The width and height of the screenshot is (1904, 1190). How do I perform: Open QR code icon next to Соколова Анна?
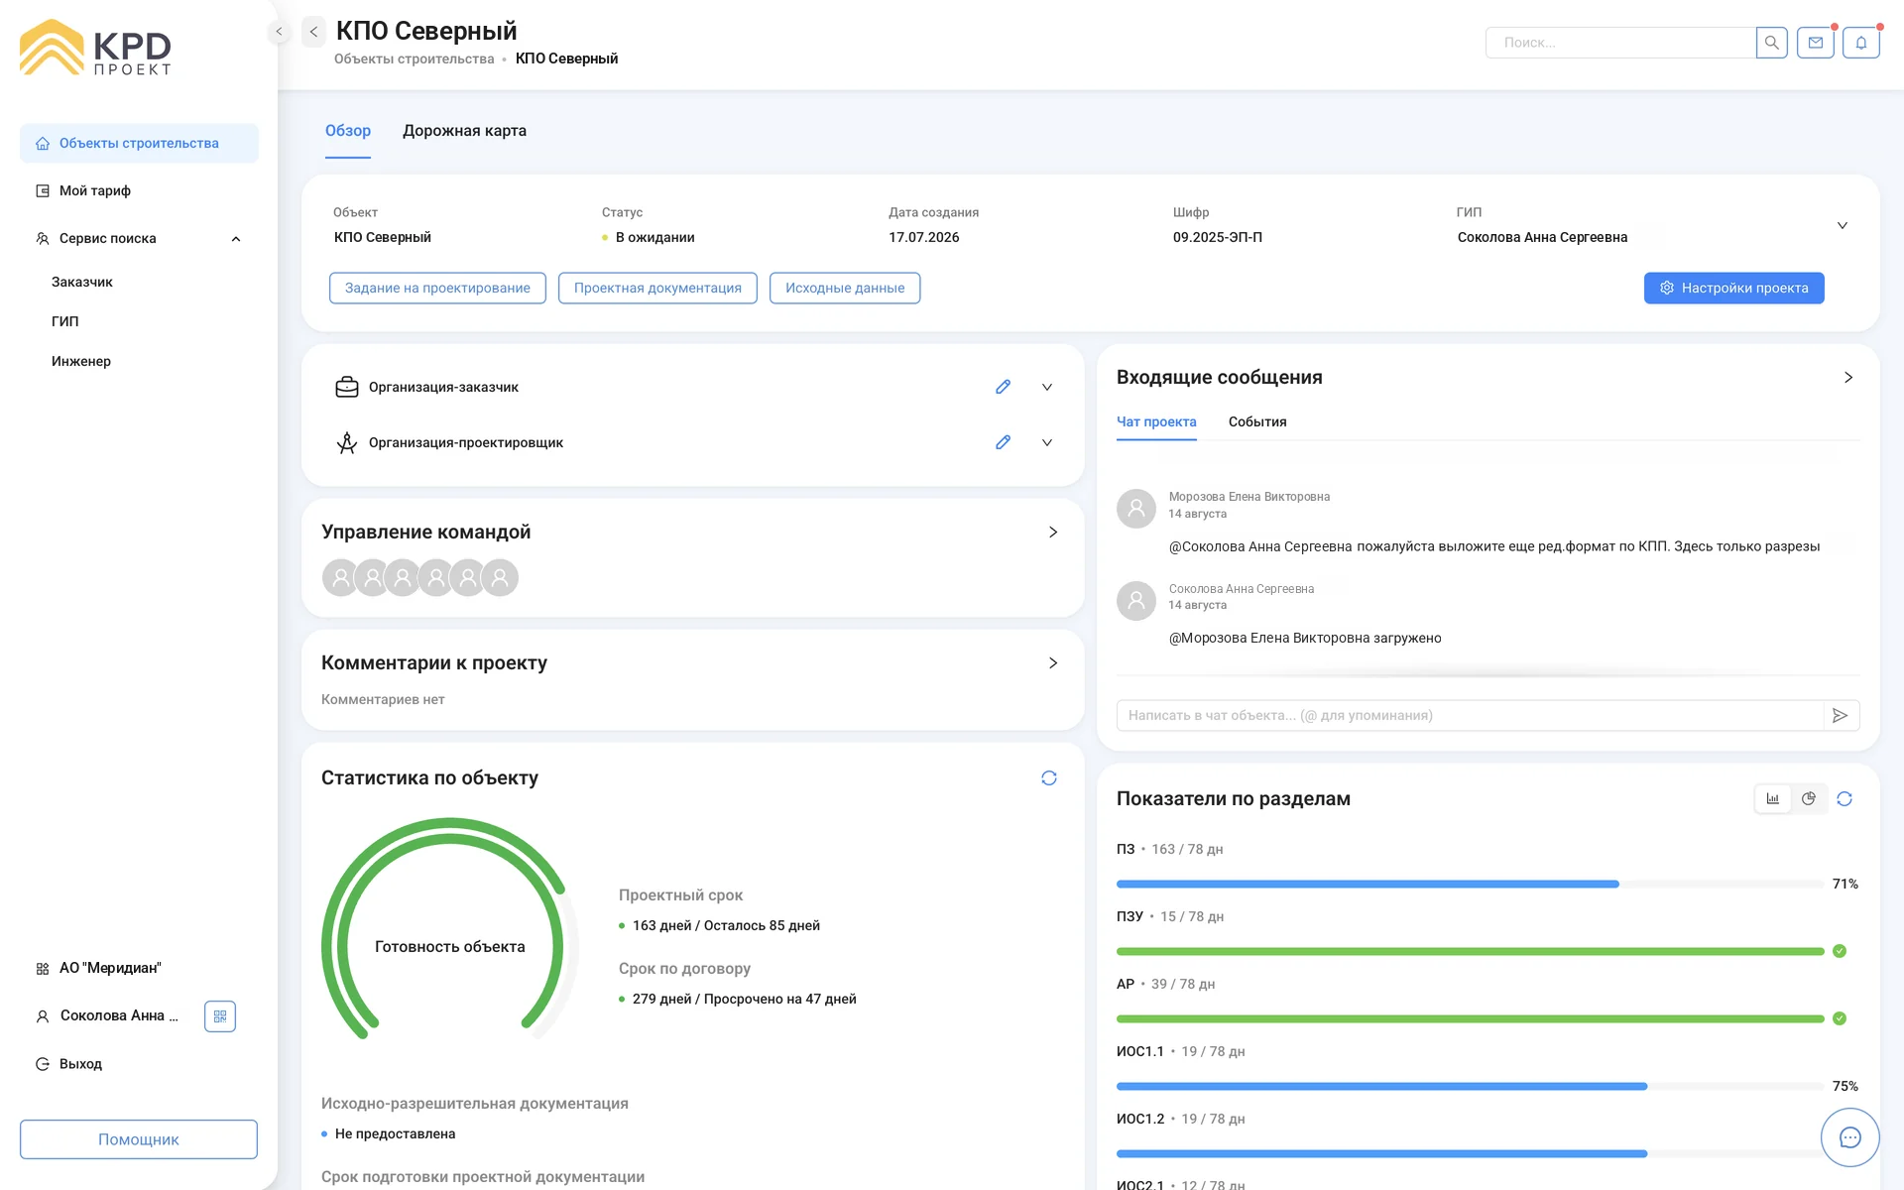[x=220, y=1016]
